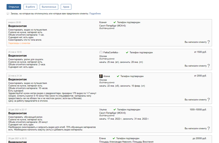Open the Видеомонтаж order posted 22 янв в 21:34
This screenshot has width=219, height=143.
(18, 79)
